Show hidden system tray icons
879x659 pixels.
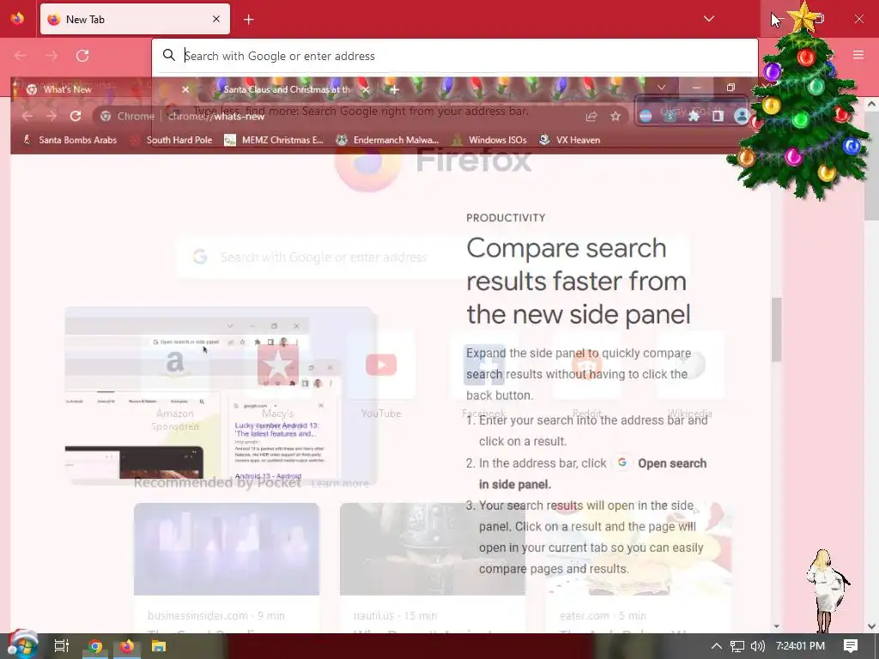717,646
